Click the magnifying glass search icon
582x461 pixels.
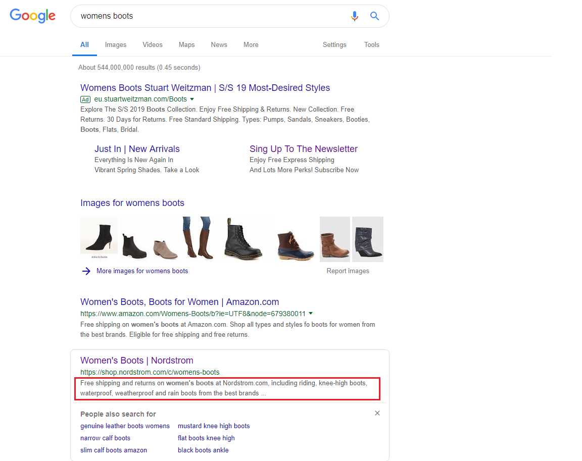click(x=374, y=16)
